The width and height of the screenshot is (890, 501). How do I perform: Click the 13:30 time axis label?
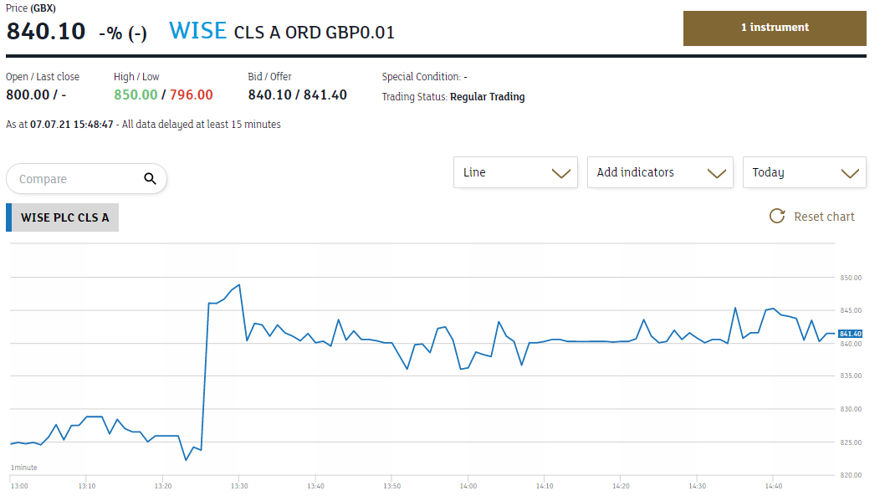click(239, 486)
